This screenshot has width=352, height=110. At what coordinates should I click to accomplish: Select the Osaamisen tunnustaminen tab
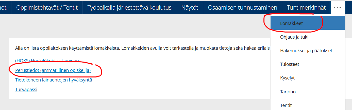(242, 8)
